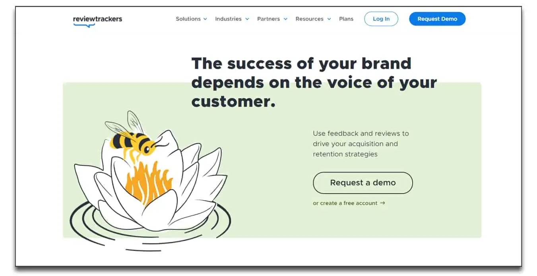Open the Resources menu

click(313, 19)
